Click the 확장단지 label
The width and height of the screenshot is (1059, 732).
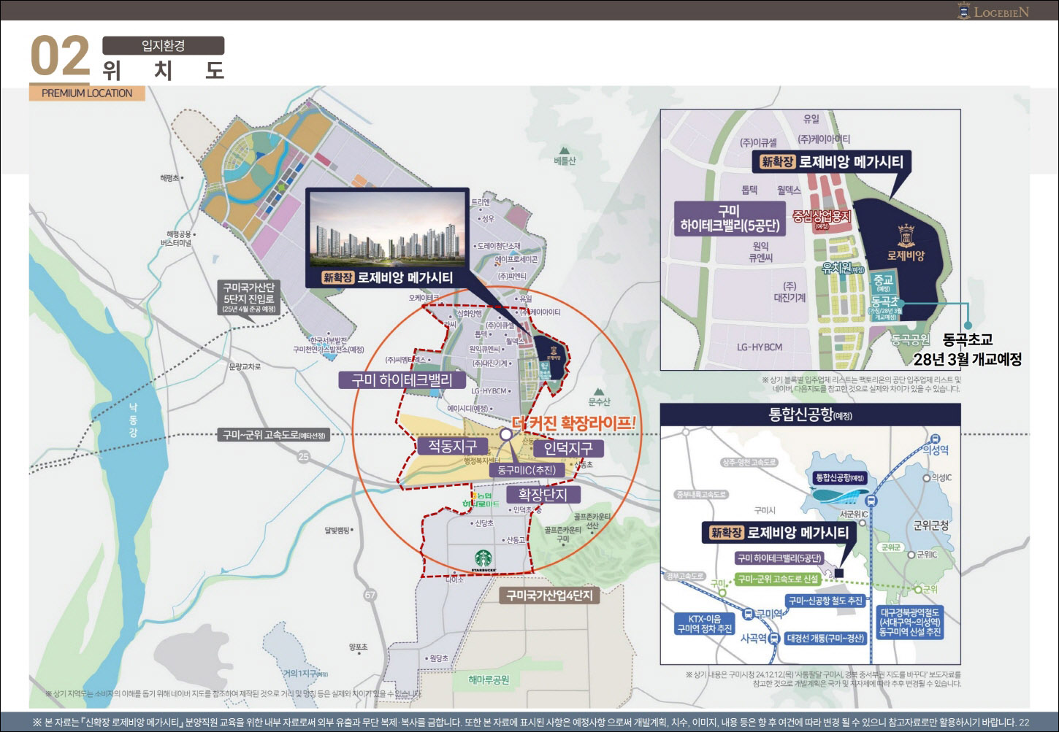(x=542, y=494)
